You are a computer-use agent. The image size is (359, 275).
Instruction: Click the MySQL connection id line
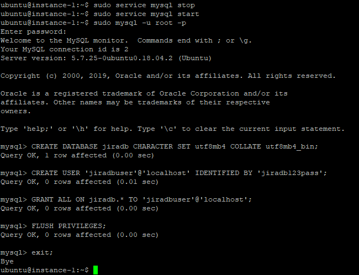[64, 50]
